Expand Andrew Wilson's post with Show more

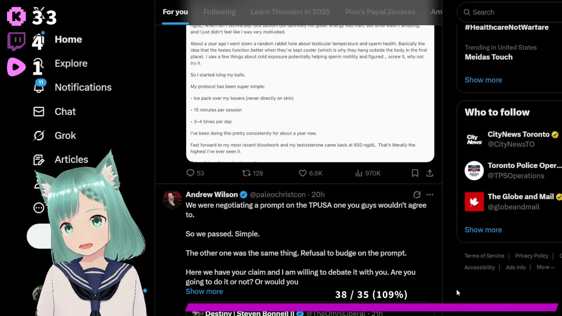click(204, 291)
